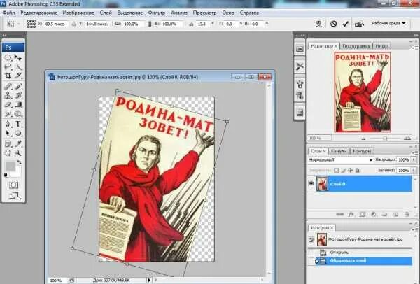Switch to the Инфо tab
This screenshot has height=284, width=420.
(x=381, y=46)
